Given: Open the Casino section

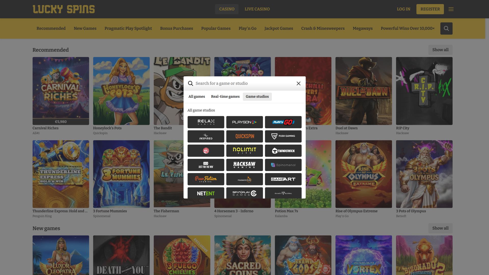Looking at the screenshot, I should tap(227, 9).
